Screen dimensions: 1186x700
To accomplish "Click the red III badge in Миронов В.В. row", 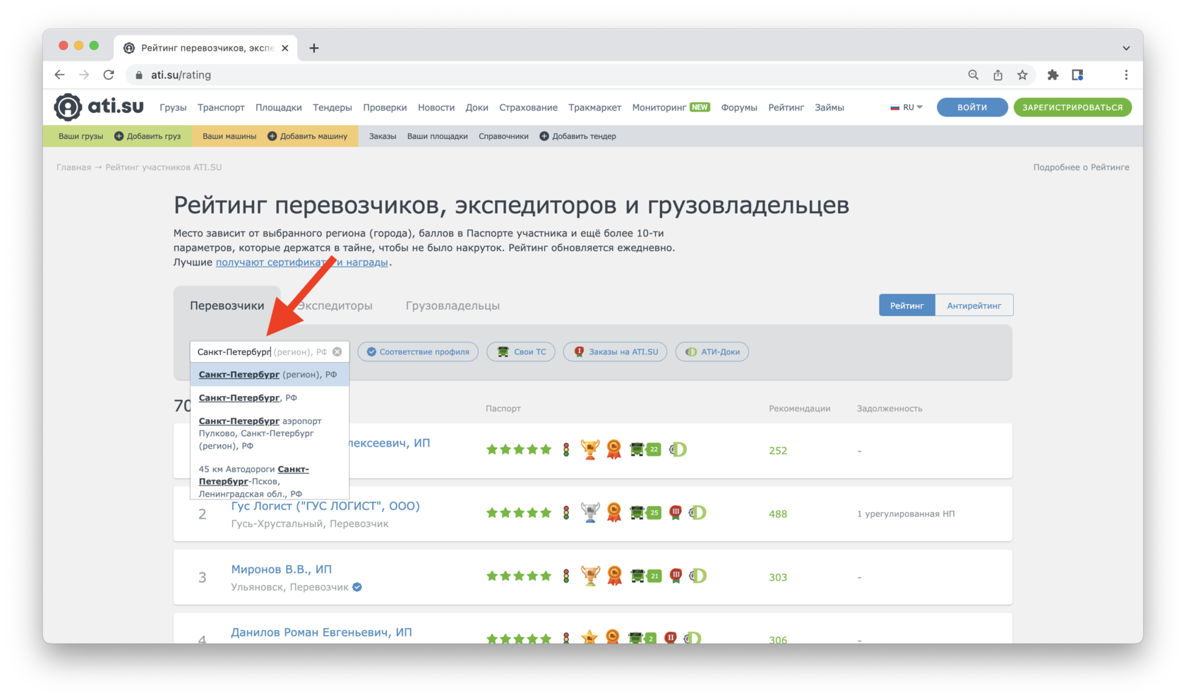I will pyautogui.click(x=676, y=576).
